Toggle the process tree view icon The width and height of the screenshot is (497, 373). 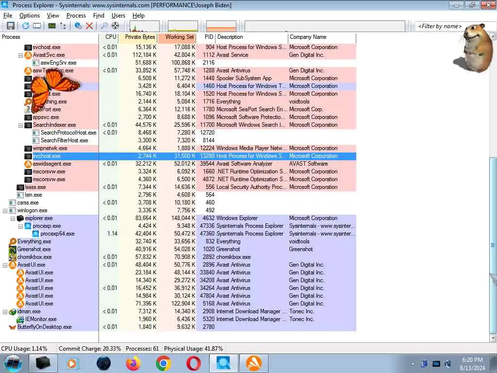tap(63, 26)
